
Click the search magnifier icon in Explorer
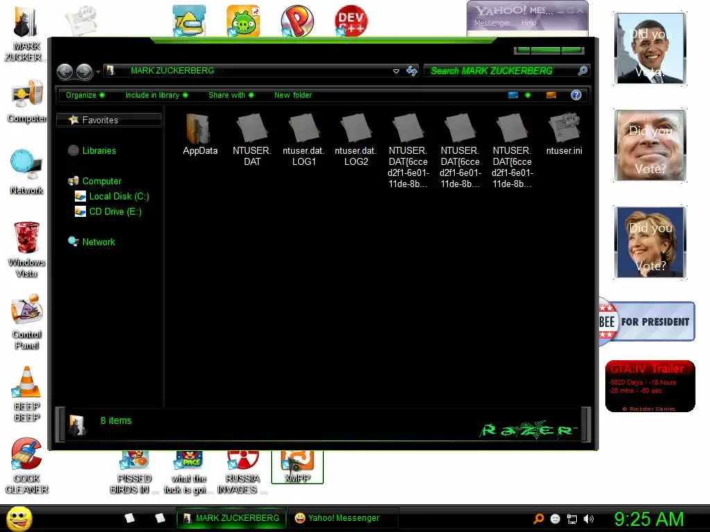click(582, 71)
